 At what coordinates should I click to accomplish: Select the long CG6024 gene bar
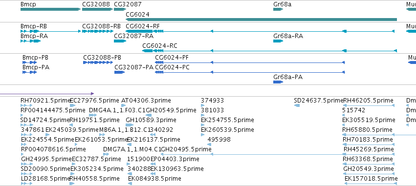[261, 20]
